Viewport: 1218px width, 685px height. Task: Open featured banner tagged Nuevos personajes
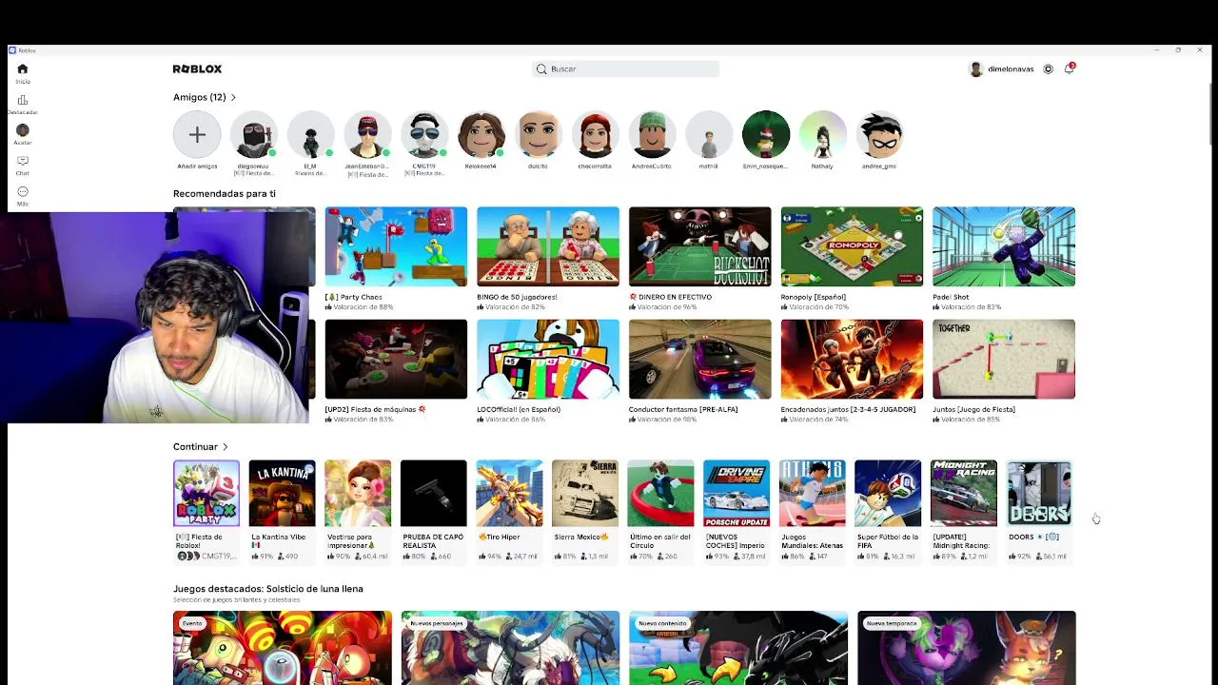pos(510,648)
